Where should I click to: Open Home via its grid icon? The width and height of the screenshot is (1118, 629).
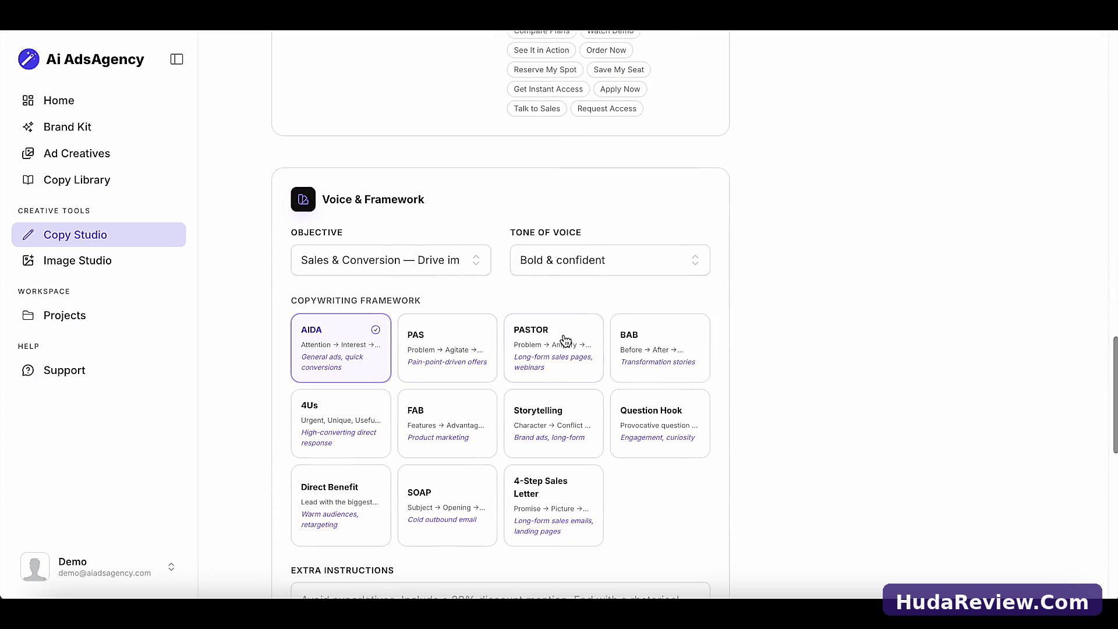tap(28, 100)
